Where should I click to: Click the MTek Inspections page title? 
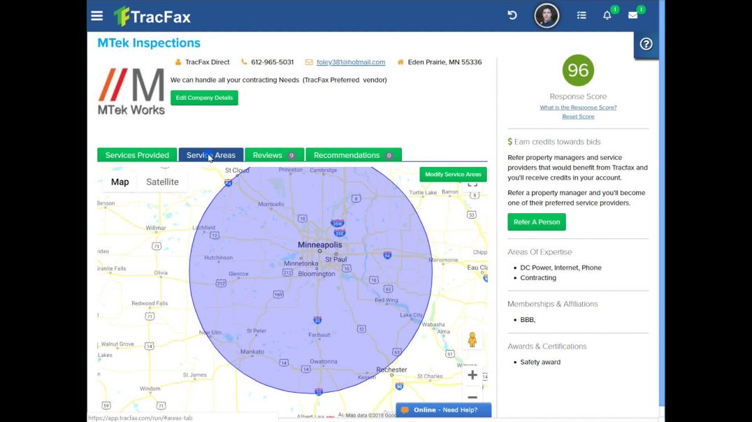(149, 43)
